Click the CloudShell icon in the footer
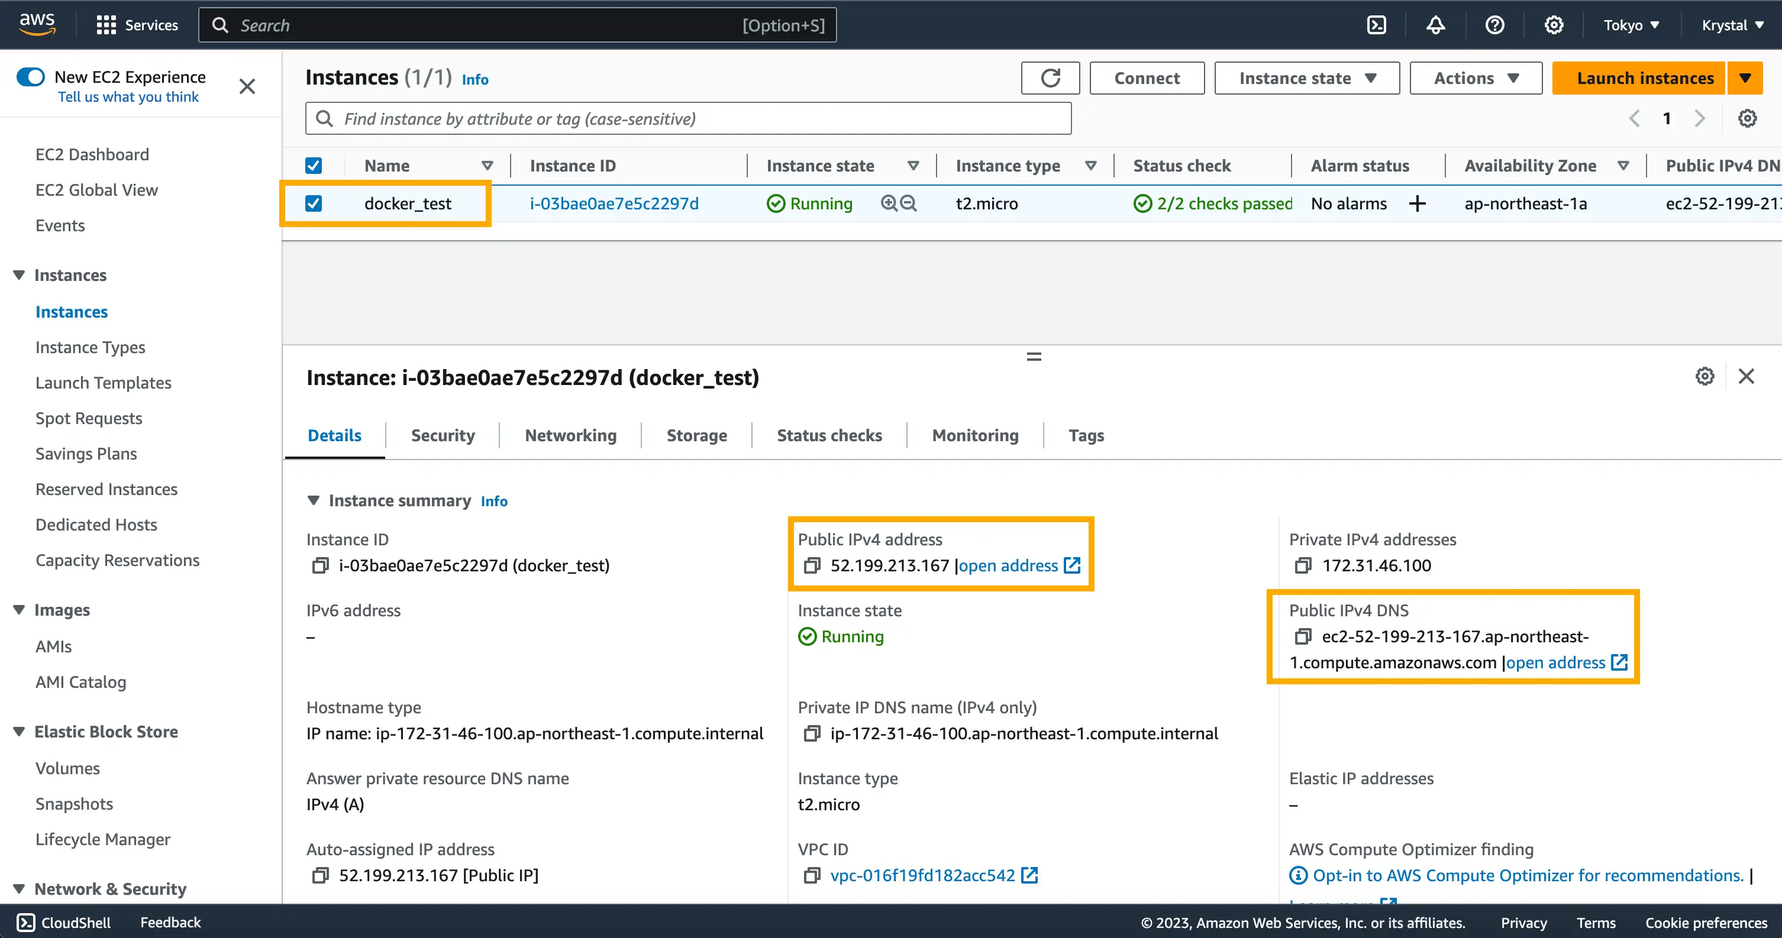The image size is (1782, 938). pos(25,922)
